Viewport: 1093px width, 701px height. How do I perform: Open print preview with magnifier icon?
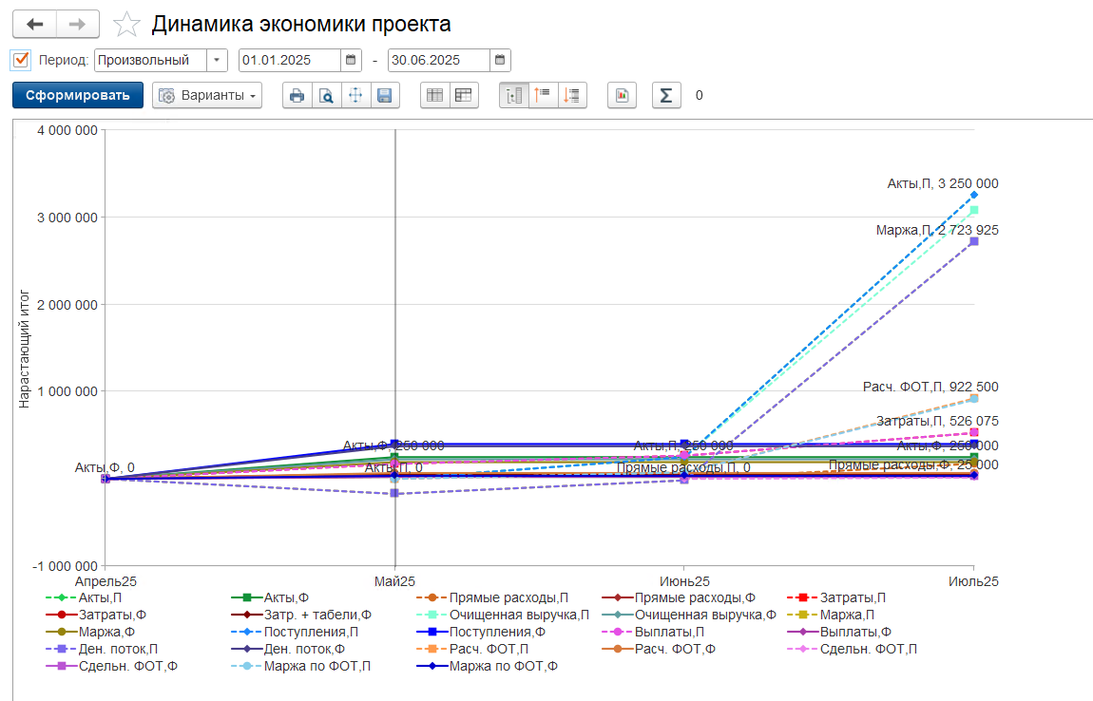point(326,96)
